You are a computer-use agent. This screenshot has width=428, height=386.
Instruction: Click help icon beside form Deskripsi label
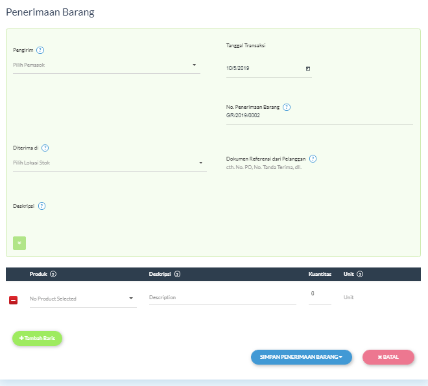click(x=42, y=206)
